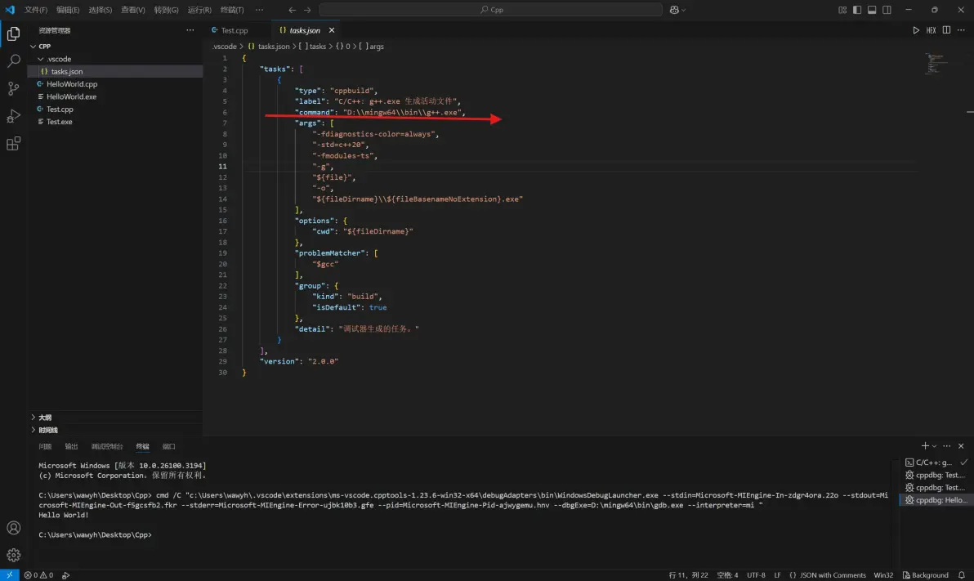Viewport: 974px width, 581px height.
Task: Open the 查看(V) menu
Action: [133, 10]
